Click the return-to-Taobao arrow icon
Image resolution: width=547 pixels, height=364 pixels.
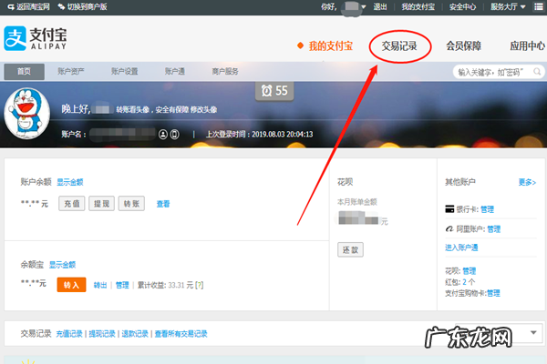(x=11, y=6)
